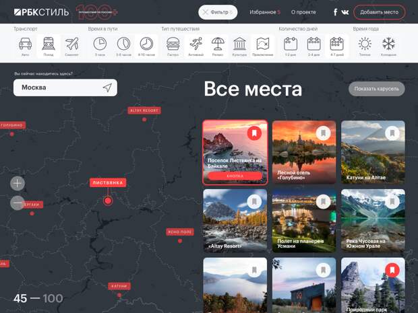Open the Избранное favorites menu

pyautogui.click(x=265, y=12)
